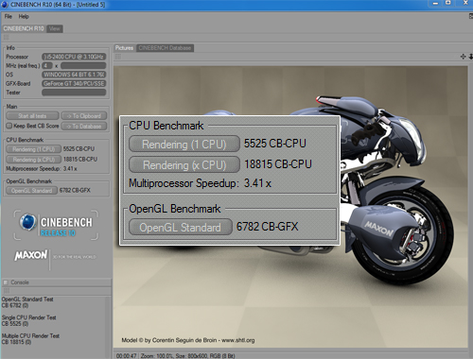Run Rendering (1 CPU) in the left sidebar
The image size is (473, 359).
point(33,149)
